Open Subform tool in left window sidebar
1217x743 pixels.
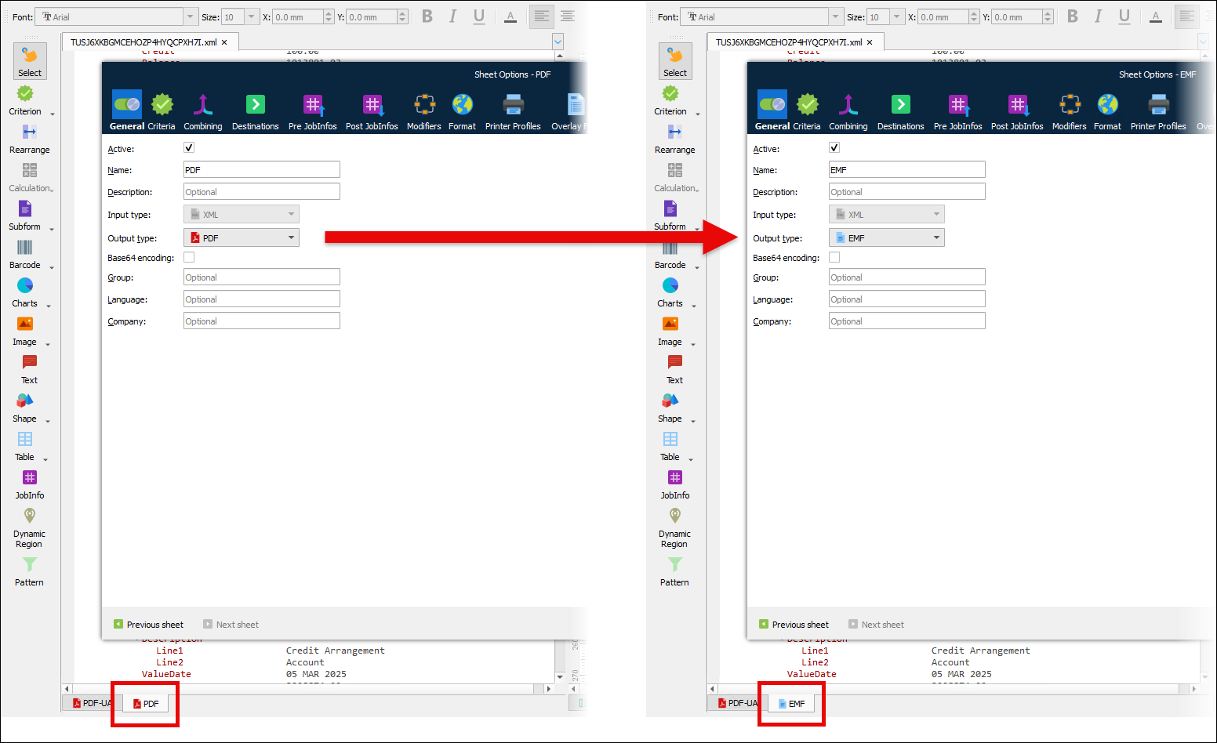coord(25,216)
